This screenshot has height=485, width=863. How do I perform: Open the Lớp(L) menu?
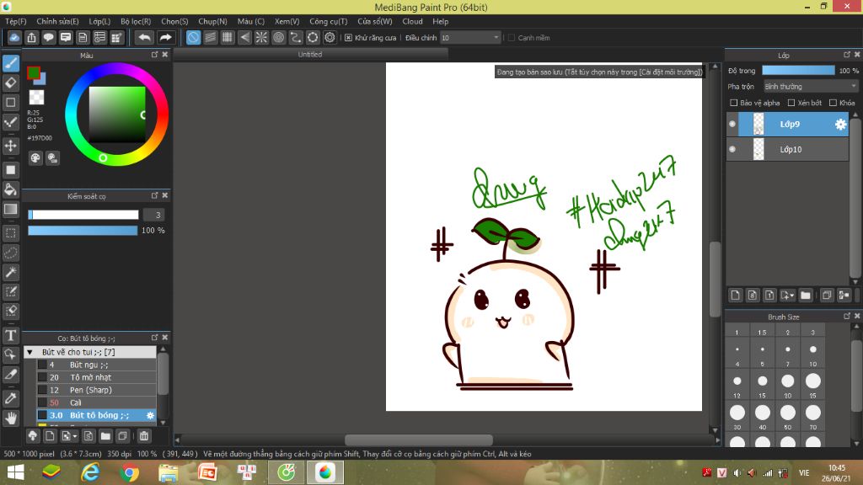[99, 21]
